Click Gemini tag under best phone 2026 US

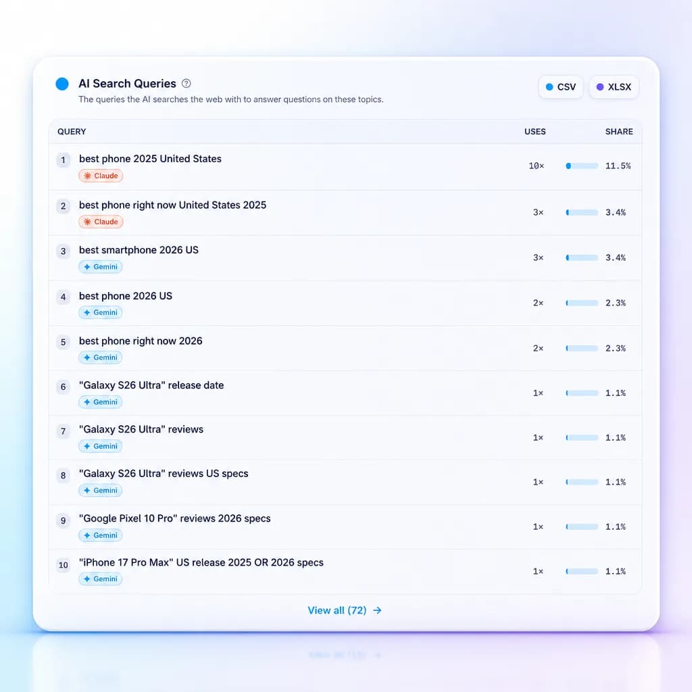tap(100, 312)
